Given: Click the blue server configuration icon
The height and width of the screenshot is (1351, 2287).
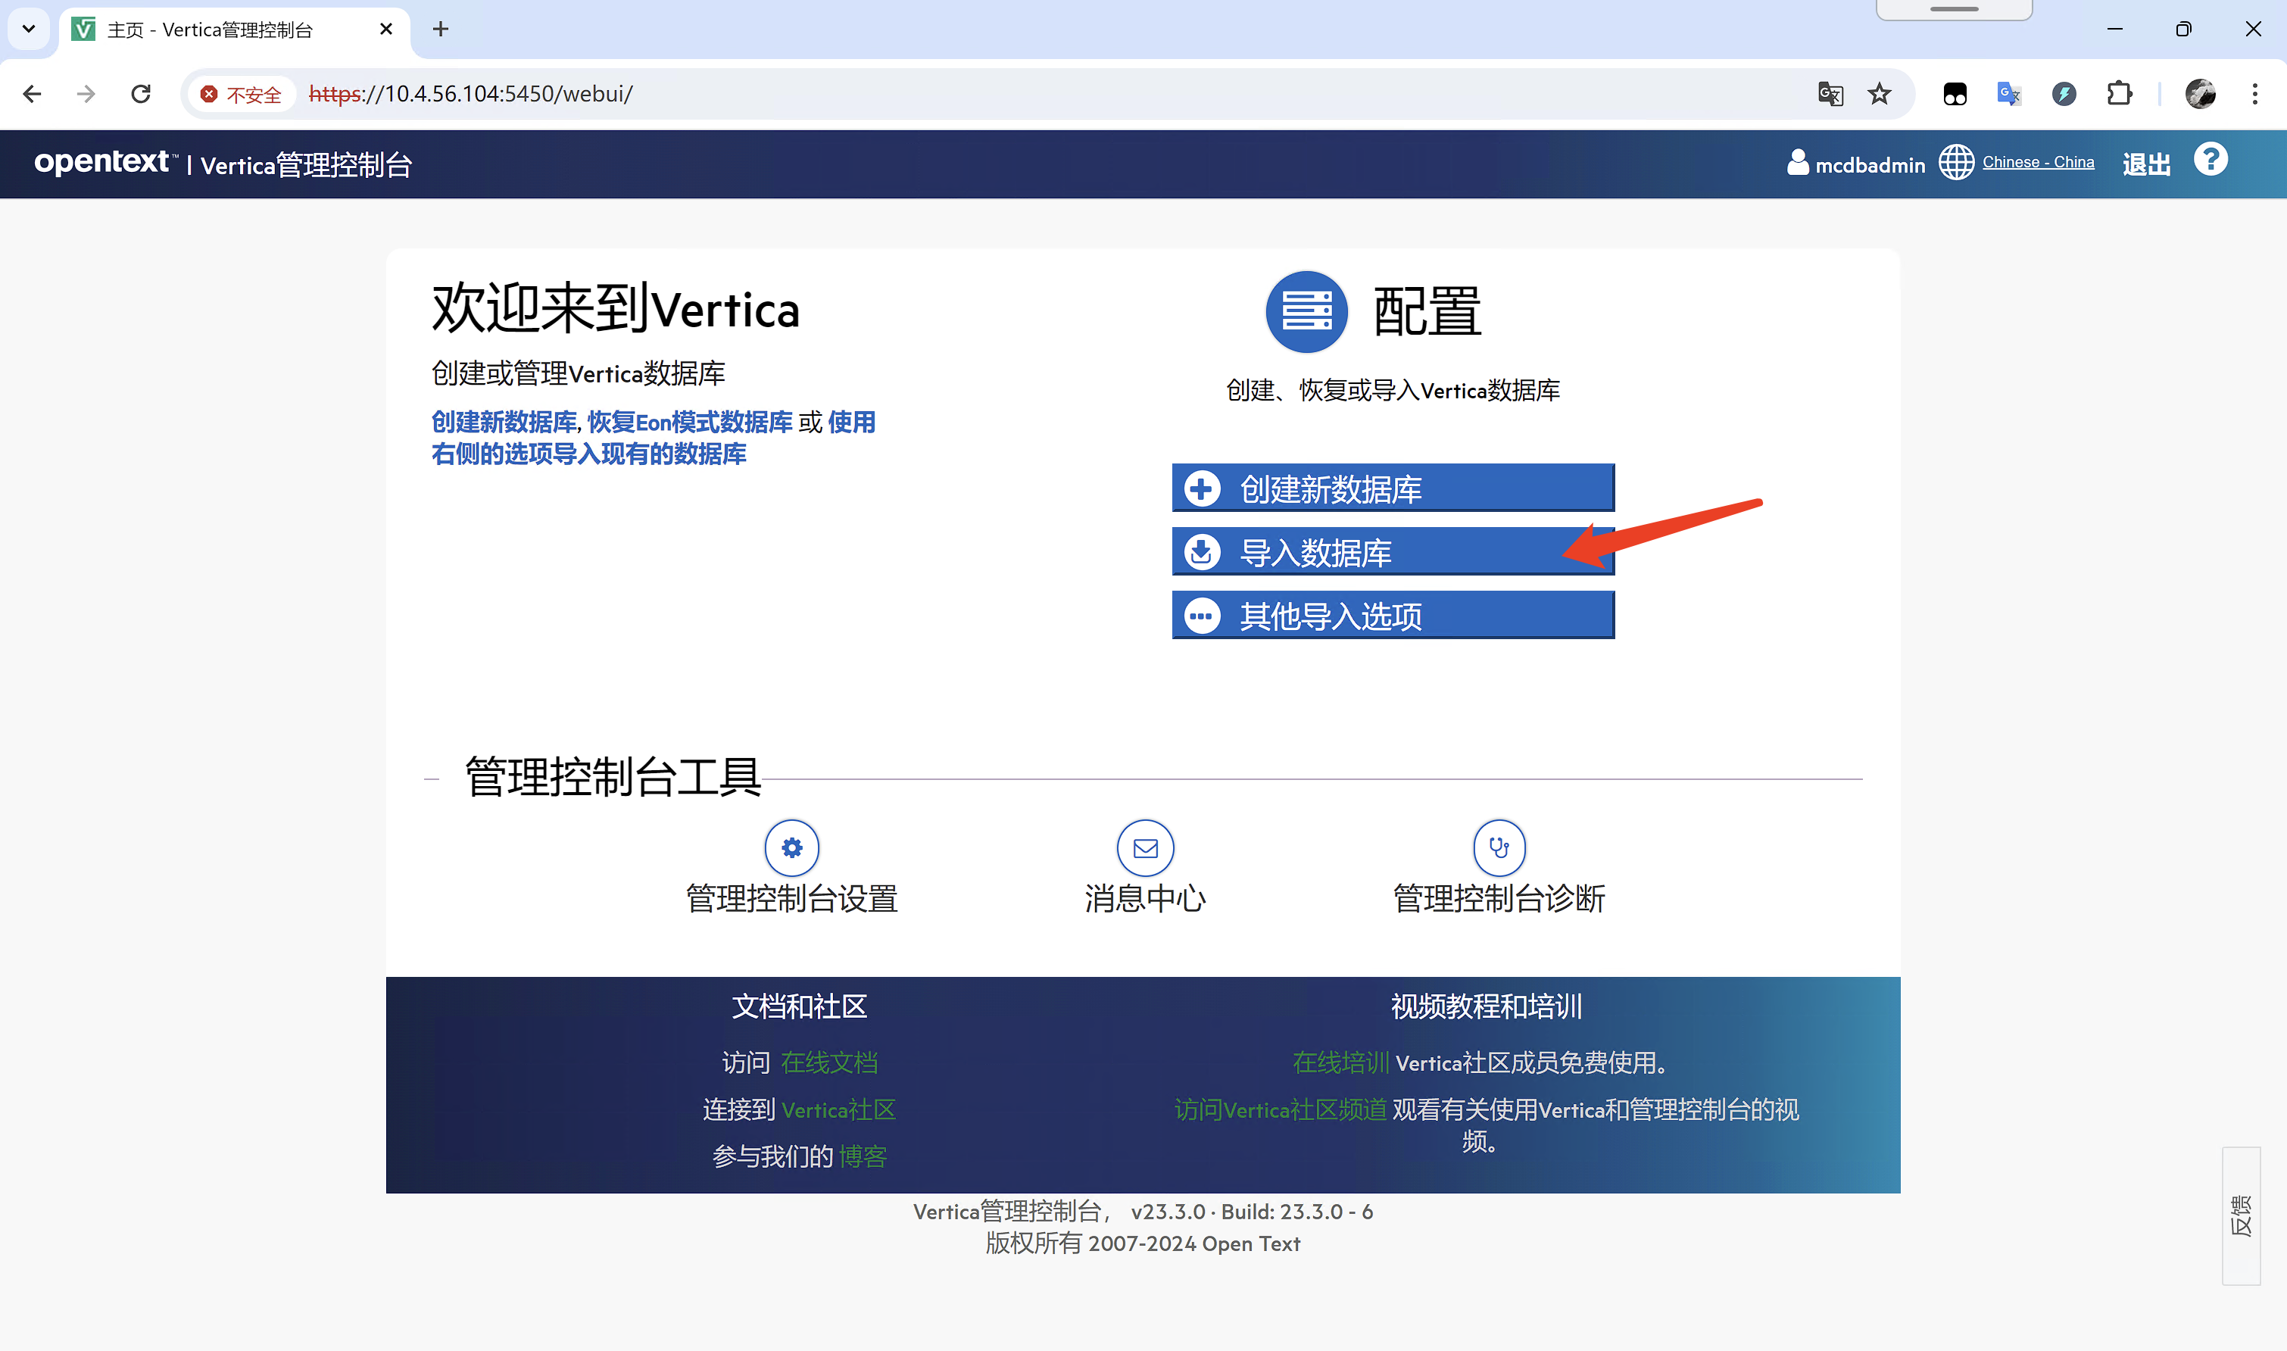Looking at the screenshot, I should [x=1306, y=312].
